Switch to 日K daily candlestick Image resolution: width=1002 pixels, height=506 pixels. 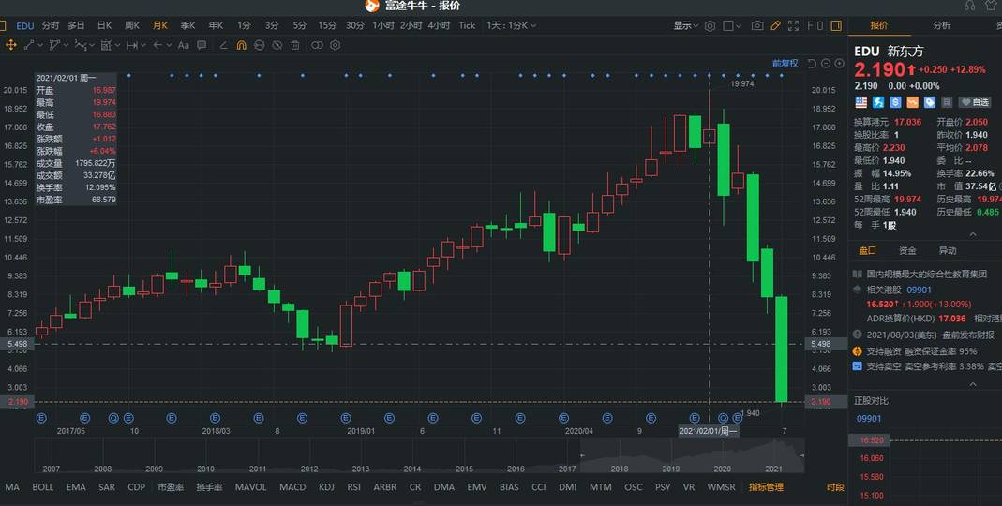(104, 25)
